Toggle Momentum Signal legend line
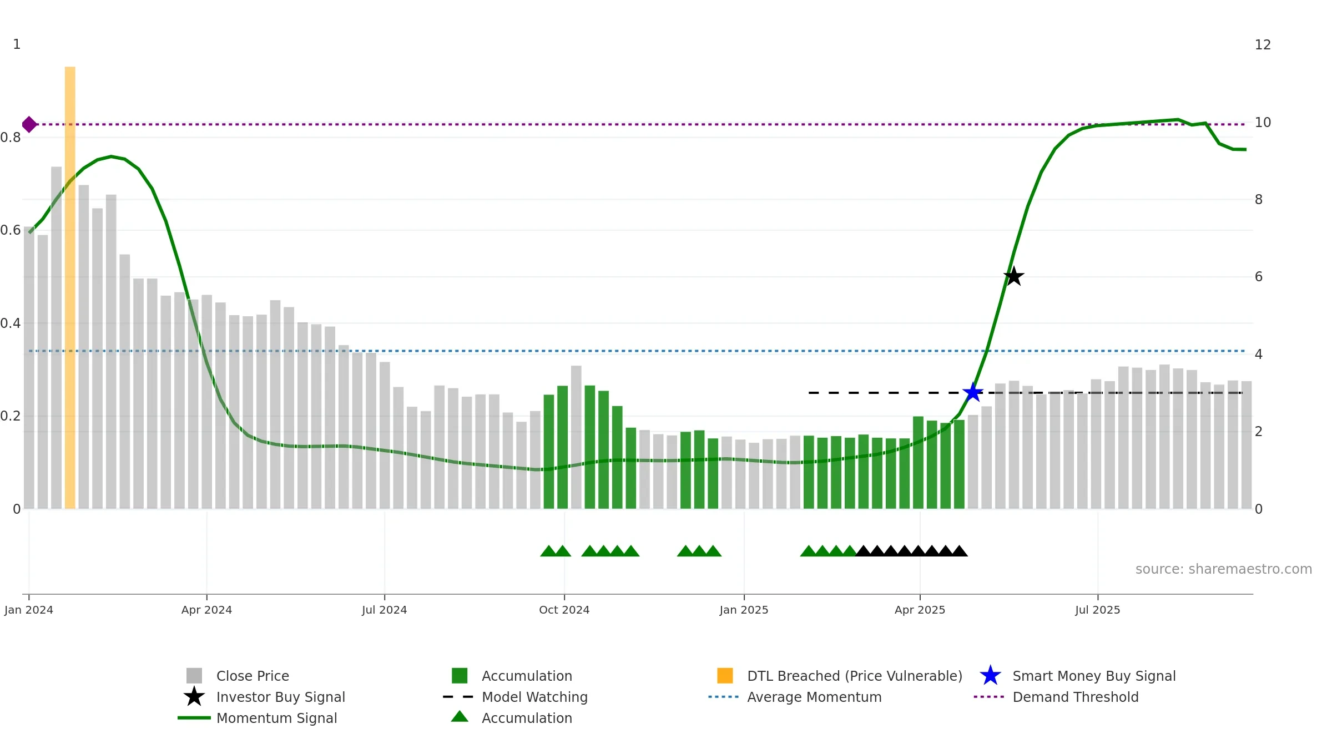 pyautogui.click(x=194, y=718)
